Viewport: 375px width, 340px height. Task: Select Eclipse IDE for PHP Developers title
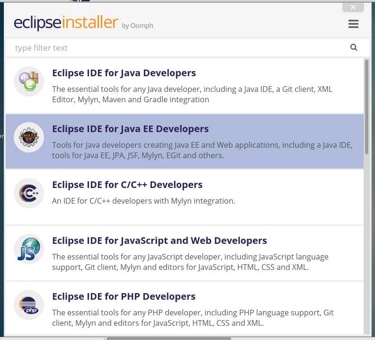(x=124, y=296)
